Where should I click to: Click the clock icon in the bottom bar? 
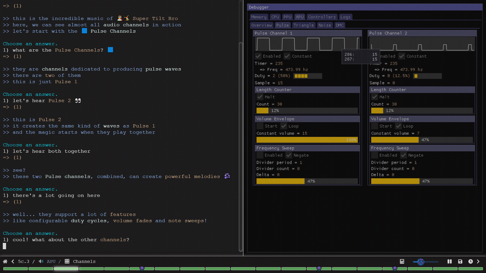pos(471,262)
